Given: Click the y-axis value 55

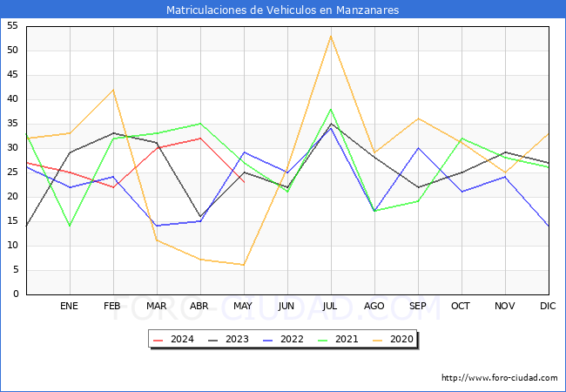Looking at the screenshot, I should pyautogui.click(x=13, y=25).
